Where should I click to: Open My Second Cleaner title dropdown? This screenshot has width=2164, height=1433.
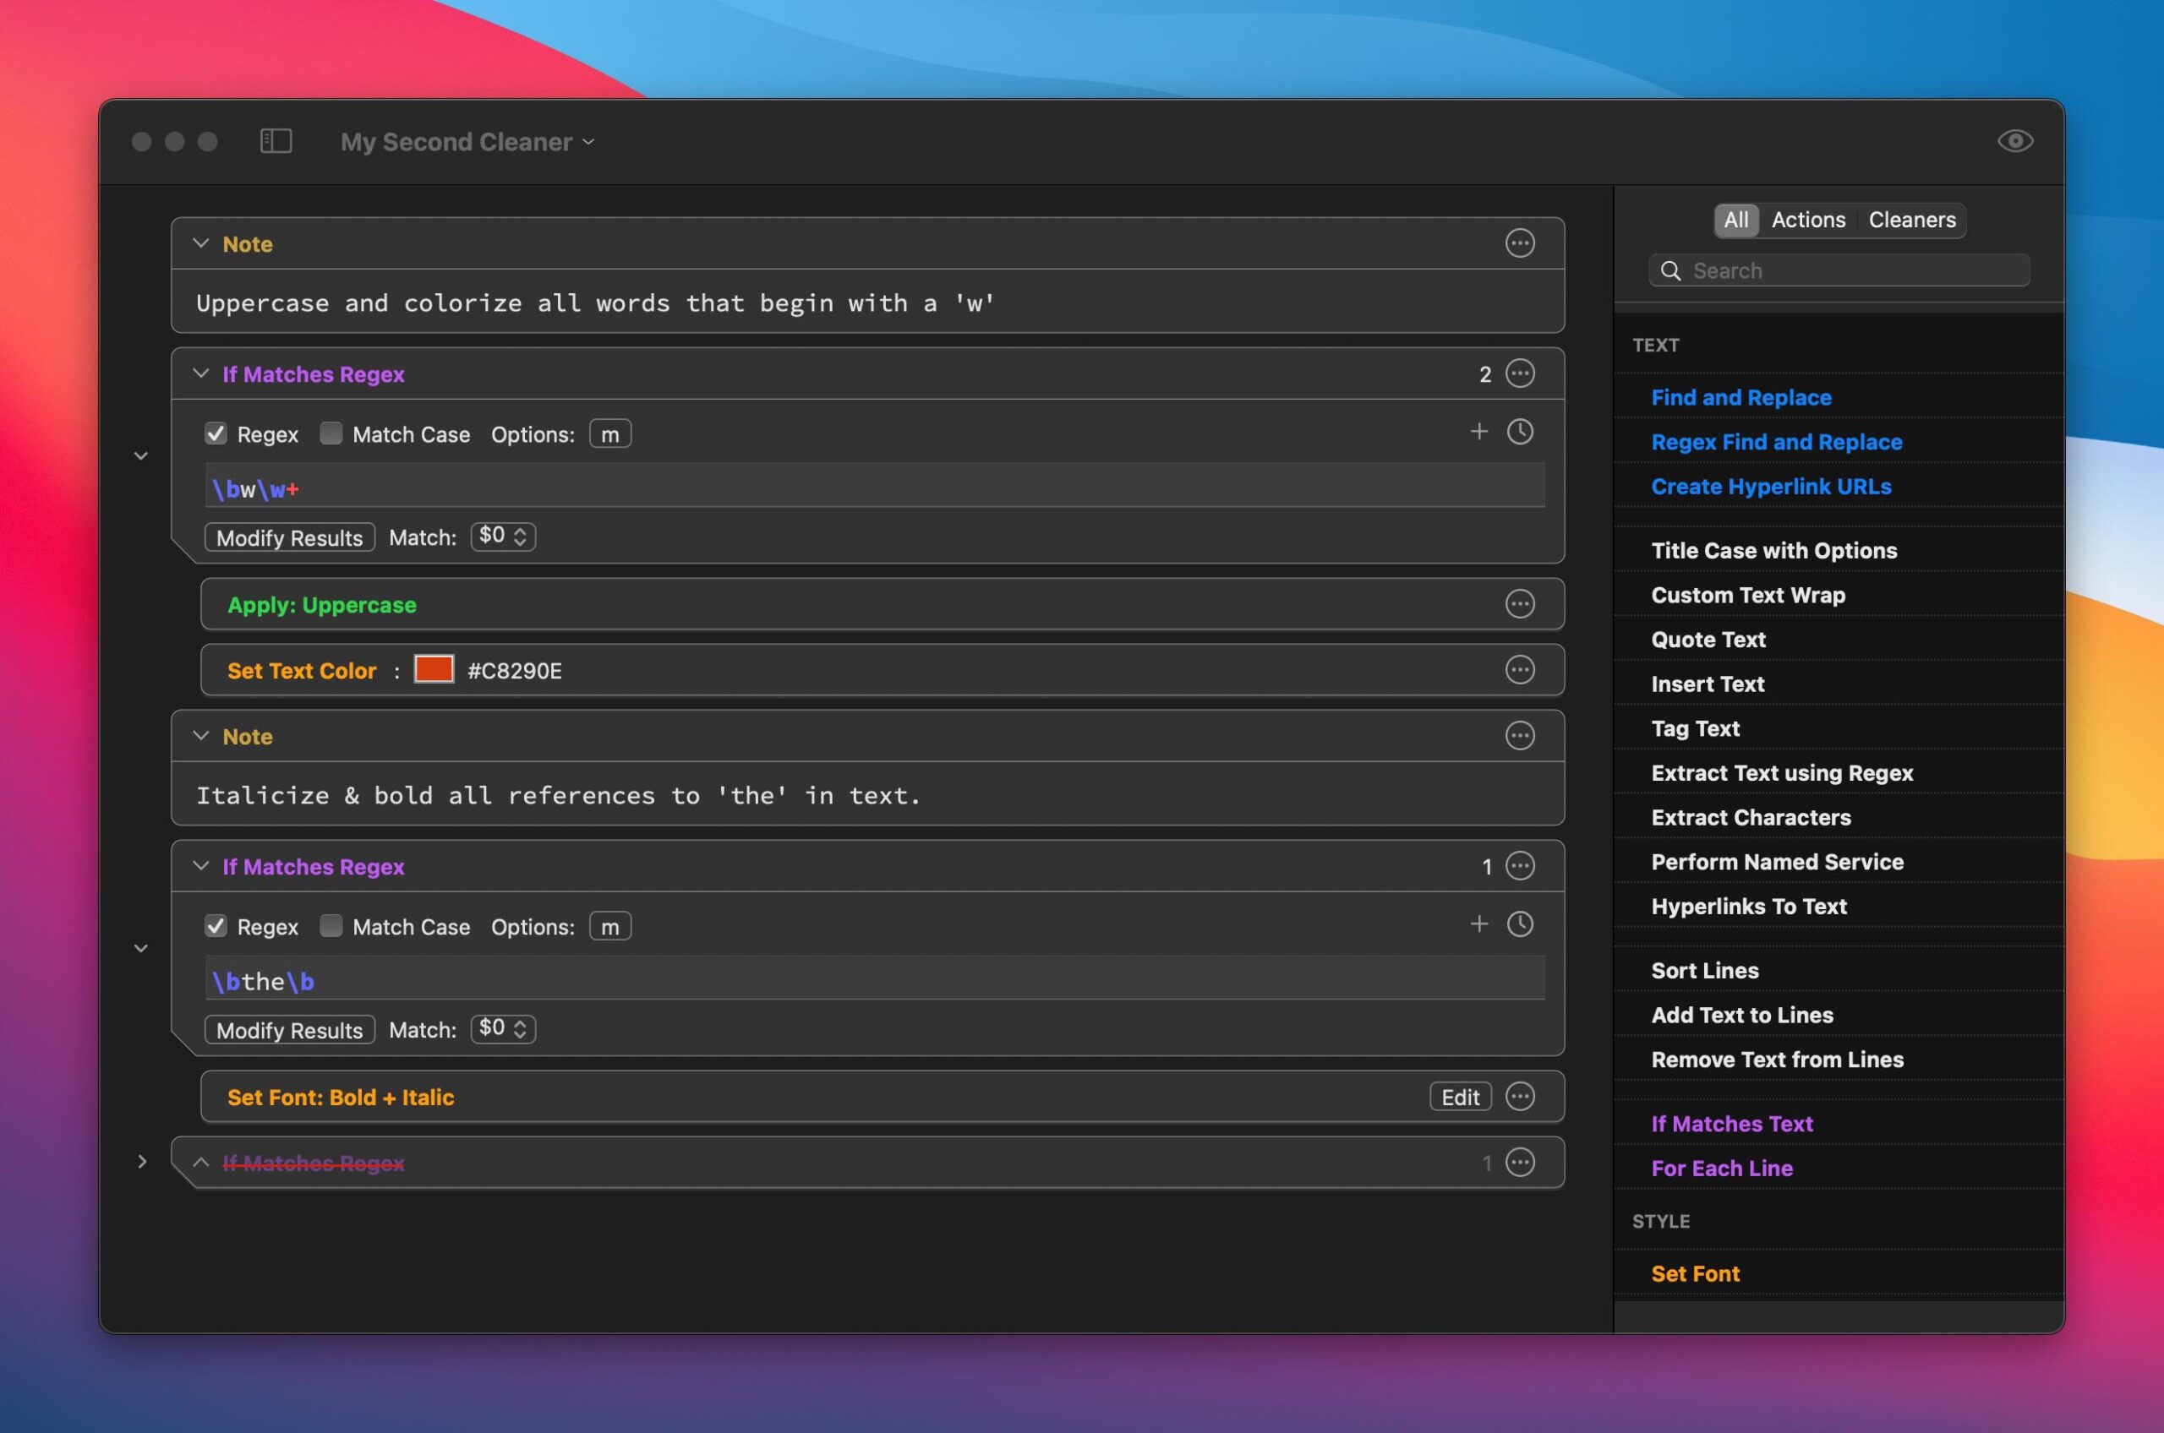(467, 142)
